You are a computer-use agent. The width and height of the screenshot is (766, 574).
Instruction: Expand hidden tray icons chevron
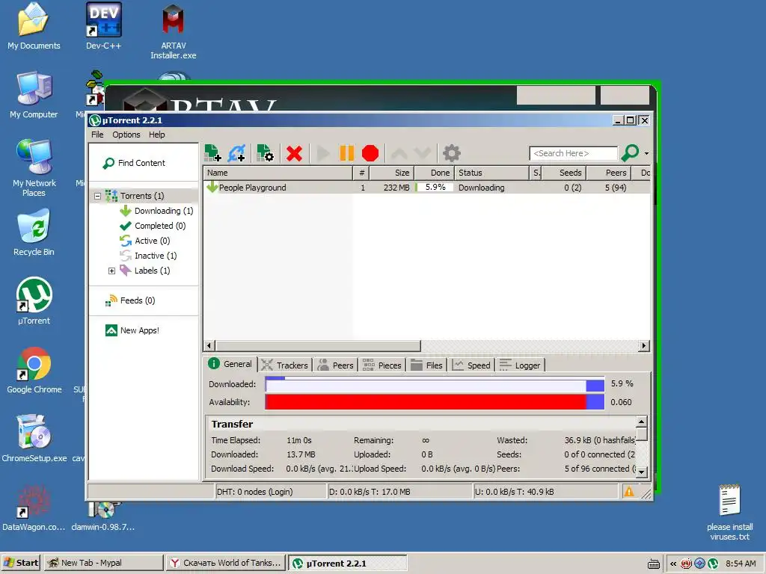673,564
